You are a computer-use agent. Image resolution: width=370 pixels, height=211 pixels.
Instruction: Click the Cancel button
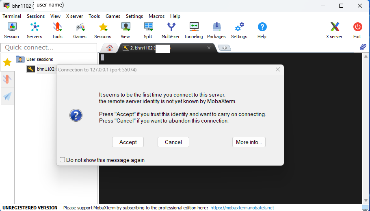point(173,142)
